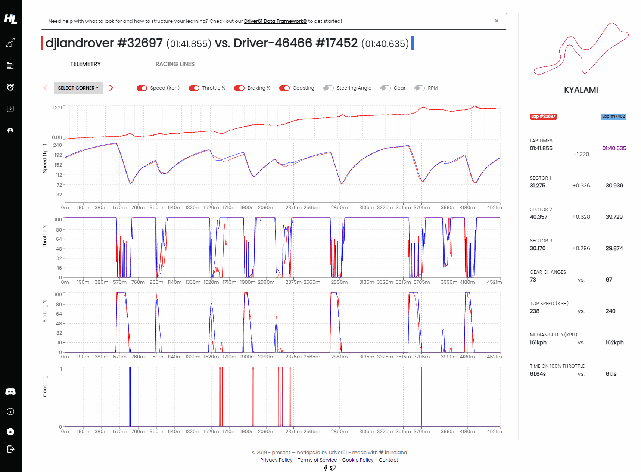Click the Kyalami track map
The height and width of the screenshot is (472, 641).
[x=581, y=49]
